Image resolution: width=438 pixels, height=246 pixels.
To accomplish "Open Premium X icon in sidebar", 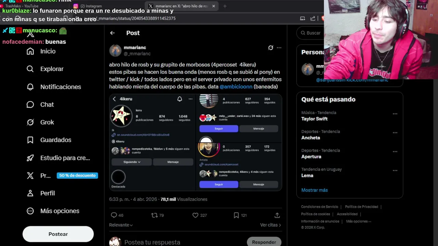I will click(x=30, y=176).
